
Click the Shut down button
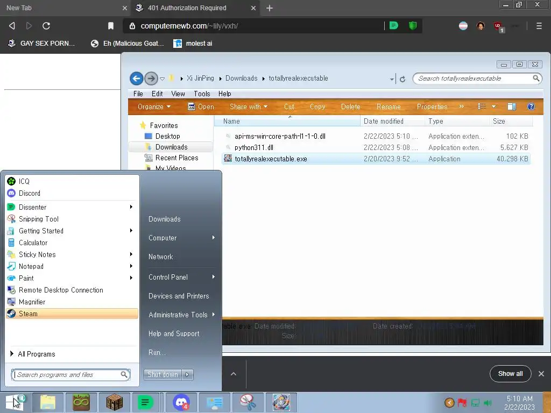tap(163, 375)
